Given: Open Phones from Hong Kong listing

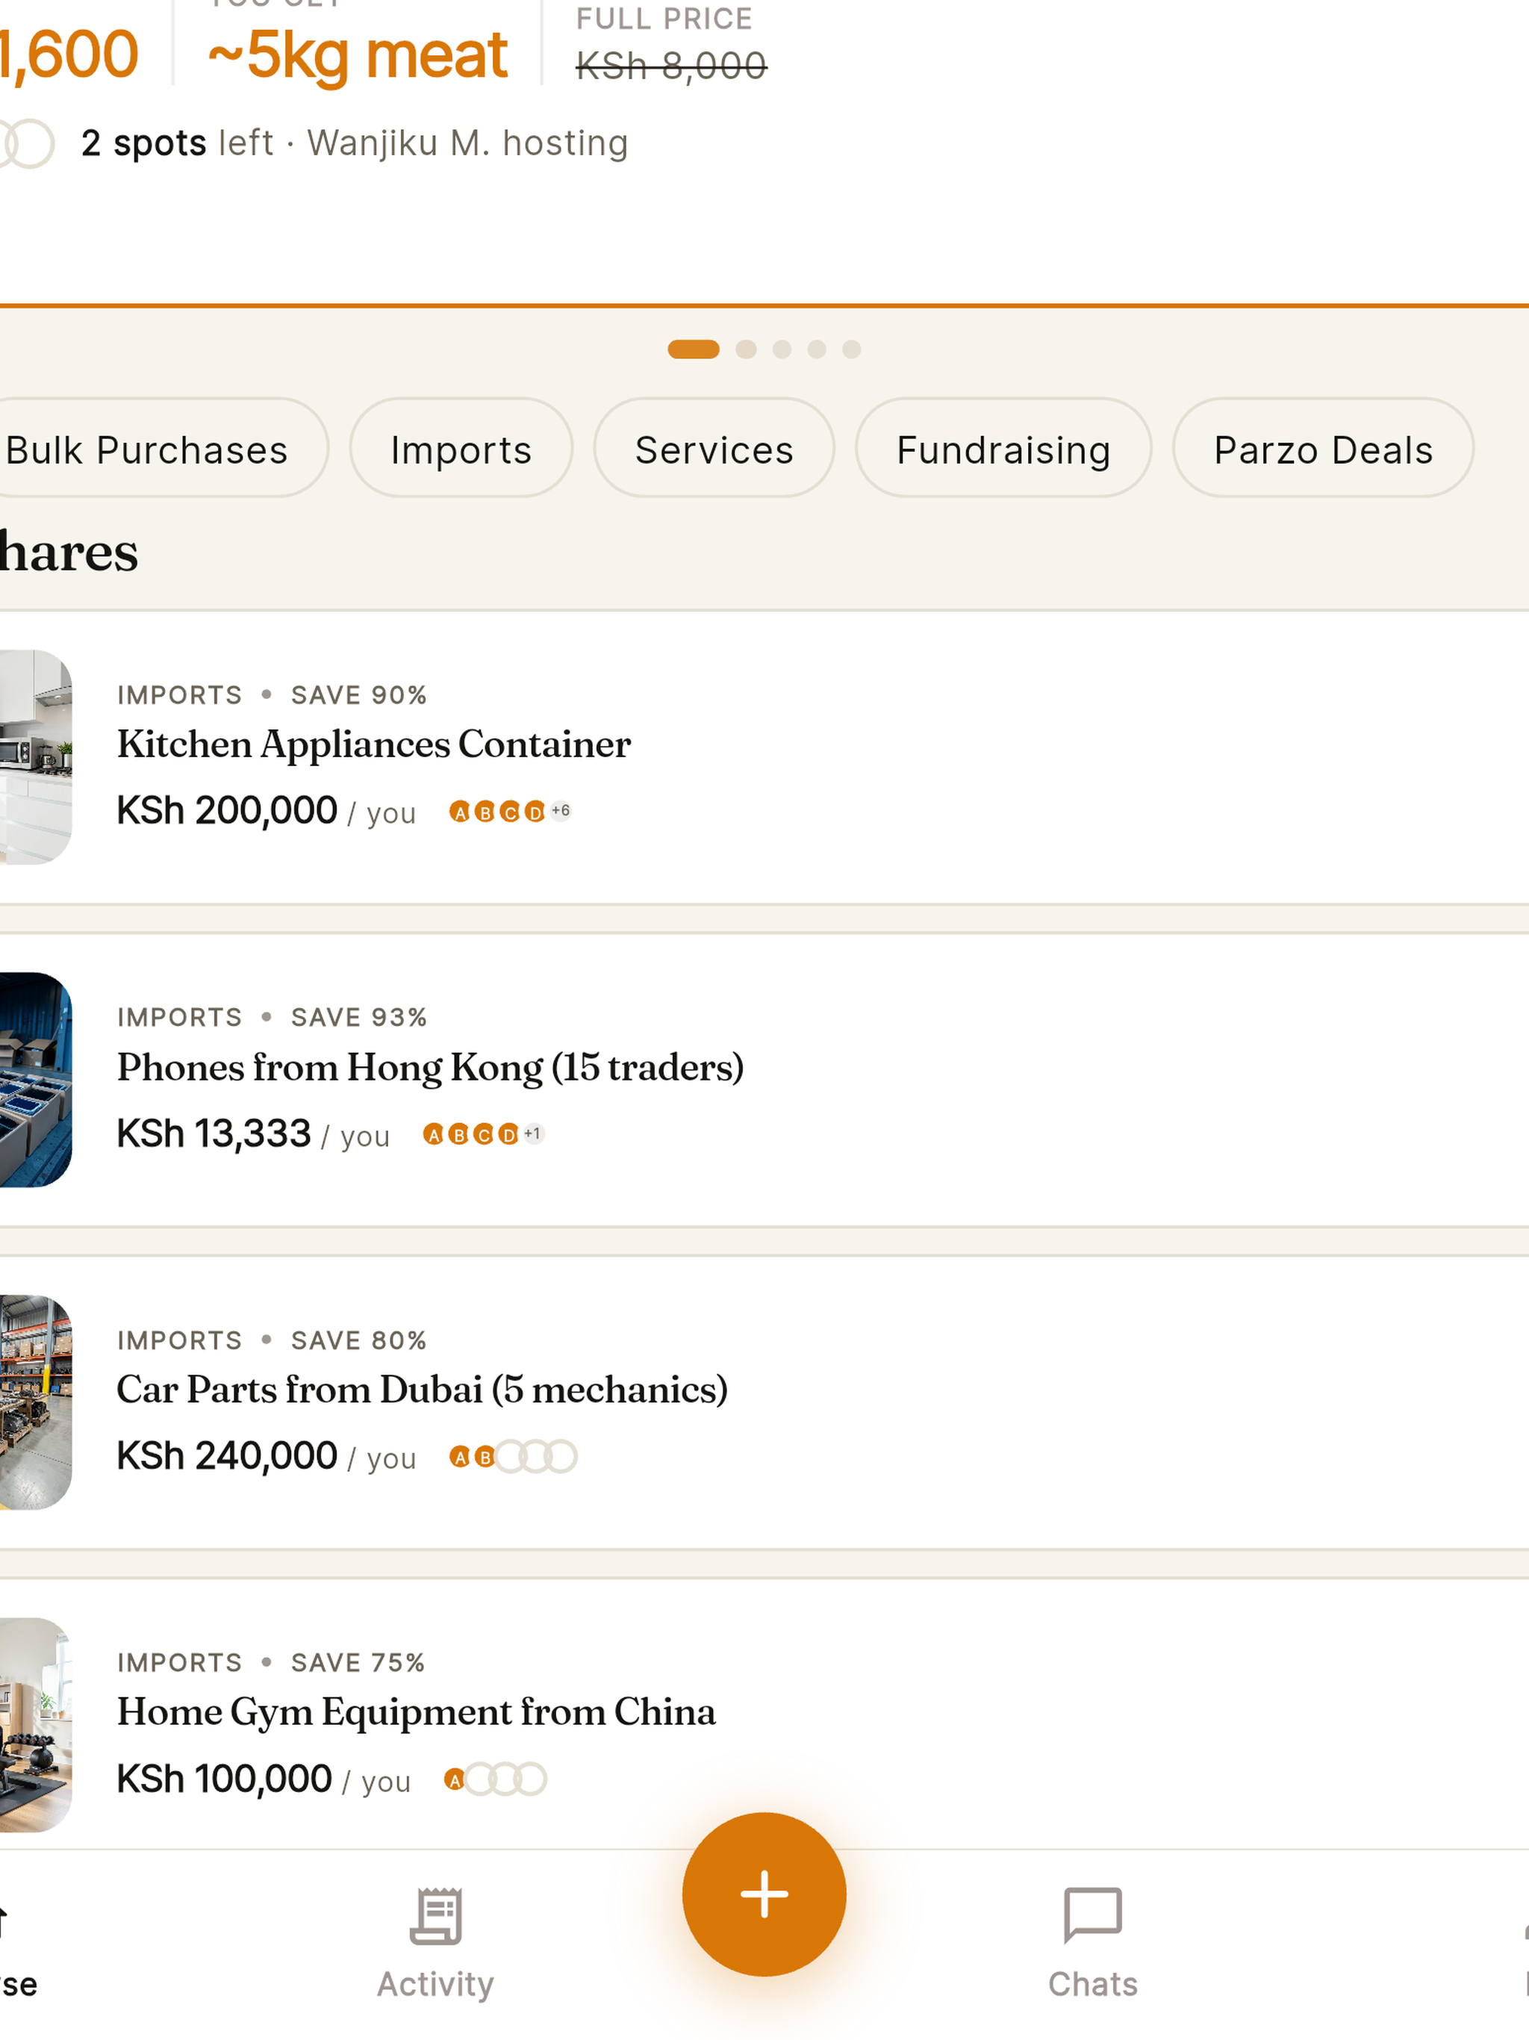Looking at the screenshot, I should click(764, 1080).
